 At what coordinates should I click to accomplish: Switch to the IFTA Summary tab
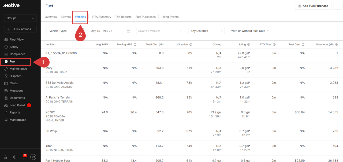click(x=101, y=17)
